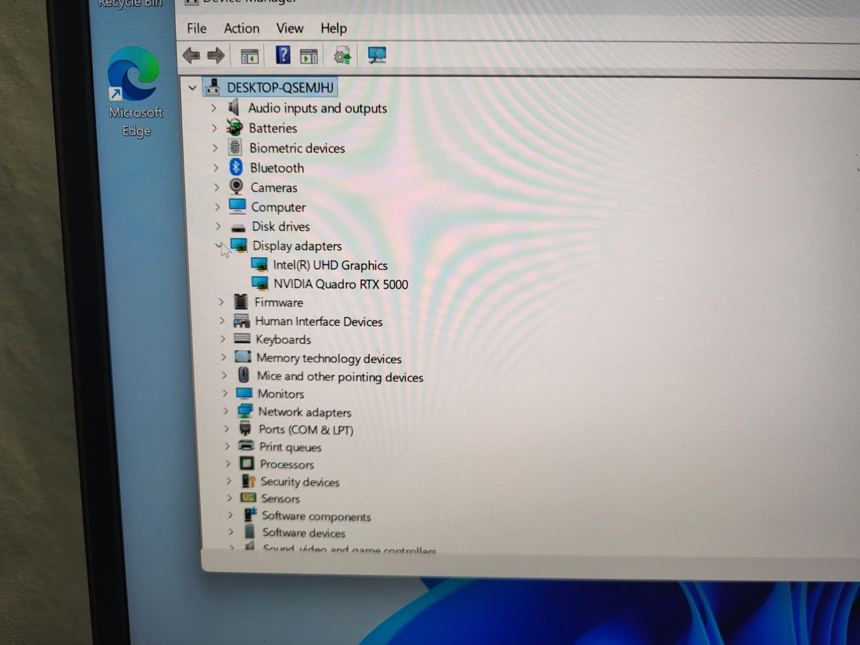Click the Back arrow toolbar button
860x645 pixels.
(x=191, y=55)
